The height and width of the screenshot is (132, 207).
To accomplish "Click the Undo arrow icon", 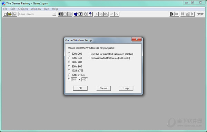I will pos(112,14).
